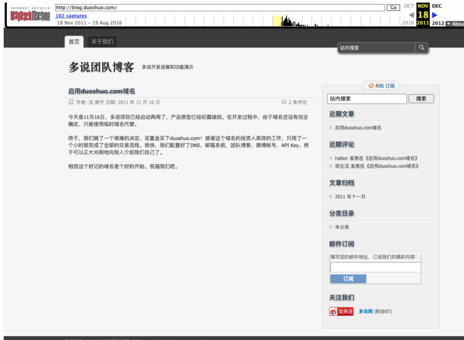464x340 pixels.
Task: Click the email subscription address field
Action: pos(375,268)
